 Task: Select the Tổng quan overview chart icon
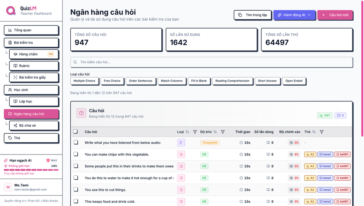tap(9, 30)
